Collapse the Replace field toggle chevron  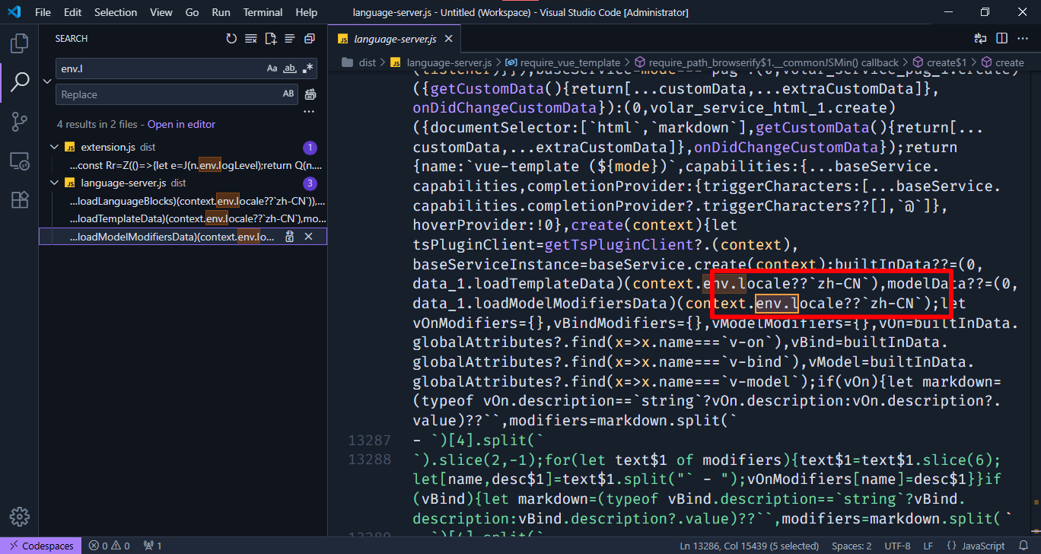(x=46, y=81)
